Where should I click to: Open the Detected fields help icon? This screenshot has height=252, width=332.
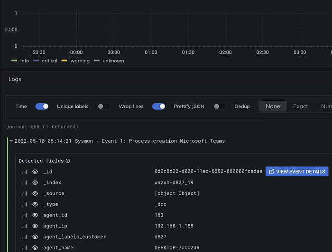tap(68, 161)
